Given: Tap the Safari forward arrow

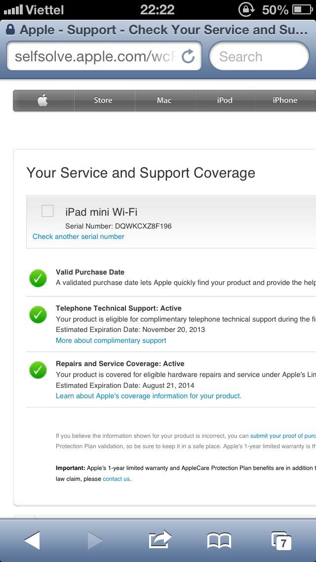Looking at the screenshot, I should pyautogui.click(x=95, y=540).
